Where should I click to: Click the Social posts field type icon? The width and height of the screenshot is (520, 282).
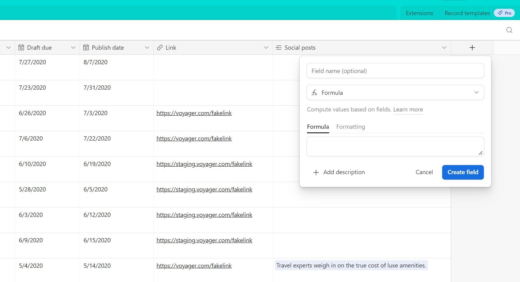click(x=279, y=48)
